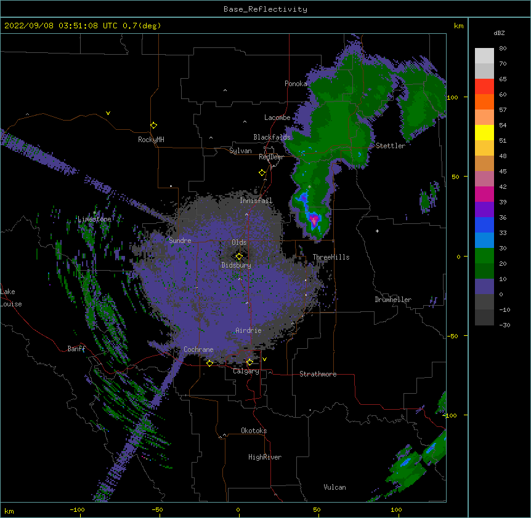Click the yellow v marker northwest of RockyMH
The width and height of the screenshot is (531, 518).
pos(108,113)
